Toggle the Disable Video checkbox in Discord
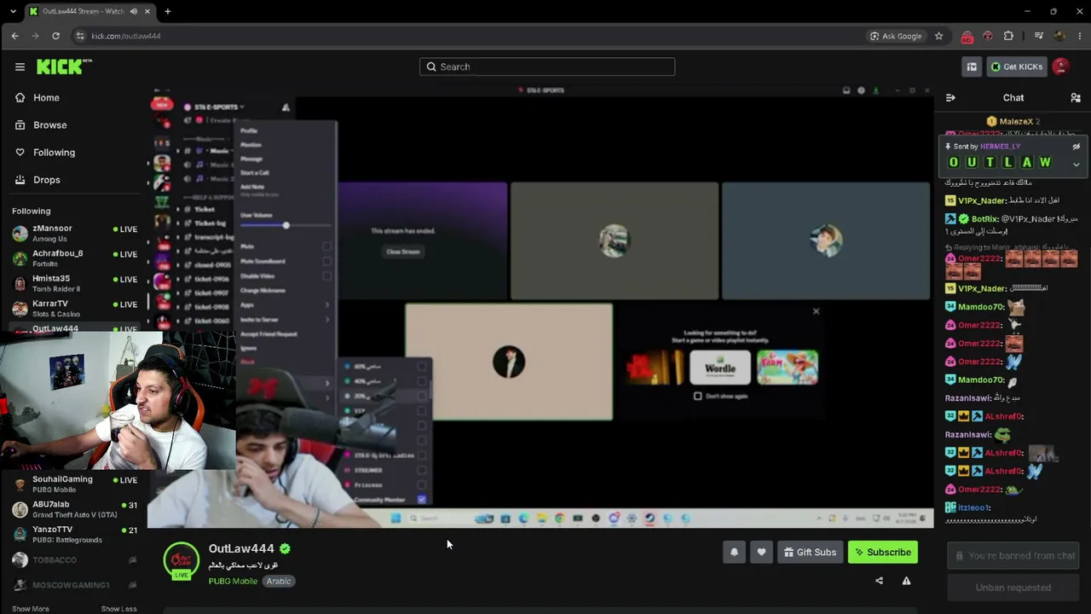Screen dimensions: 1091x614 [x=326, y=275]
